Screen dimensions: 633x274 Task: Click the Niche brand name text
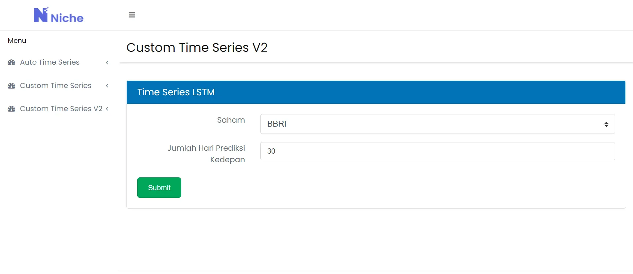67,18
